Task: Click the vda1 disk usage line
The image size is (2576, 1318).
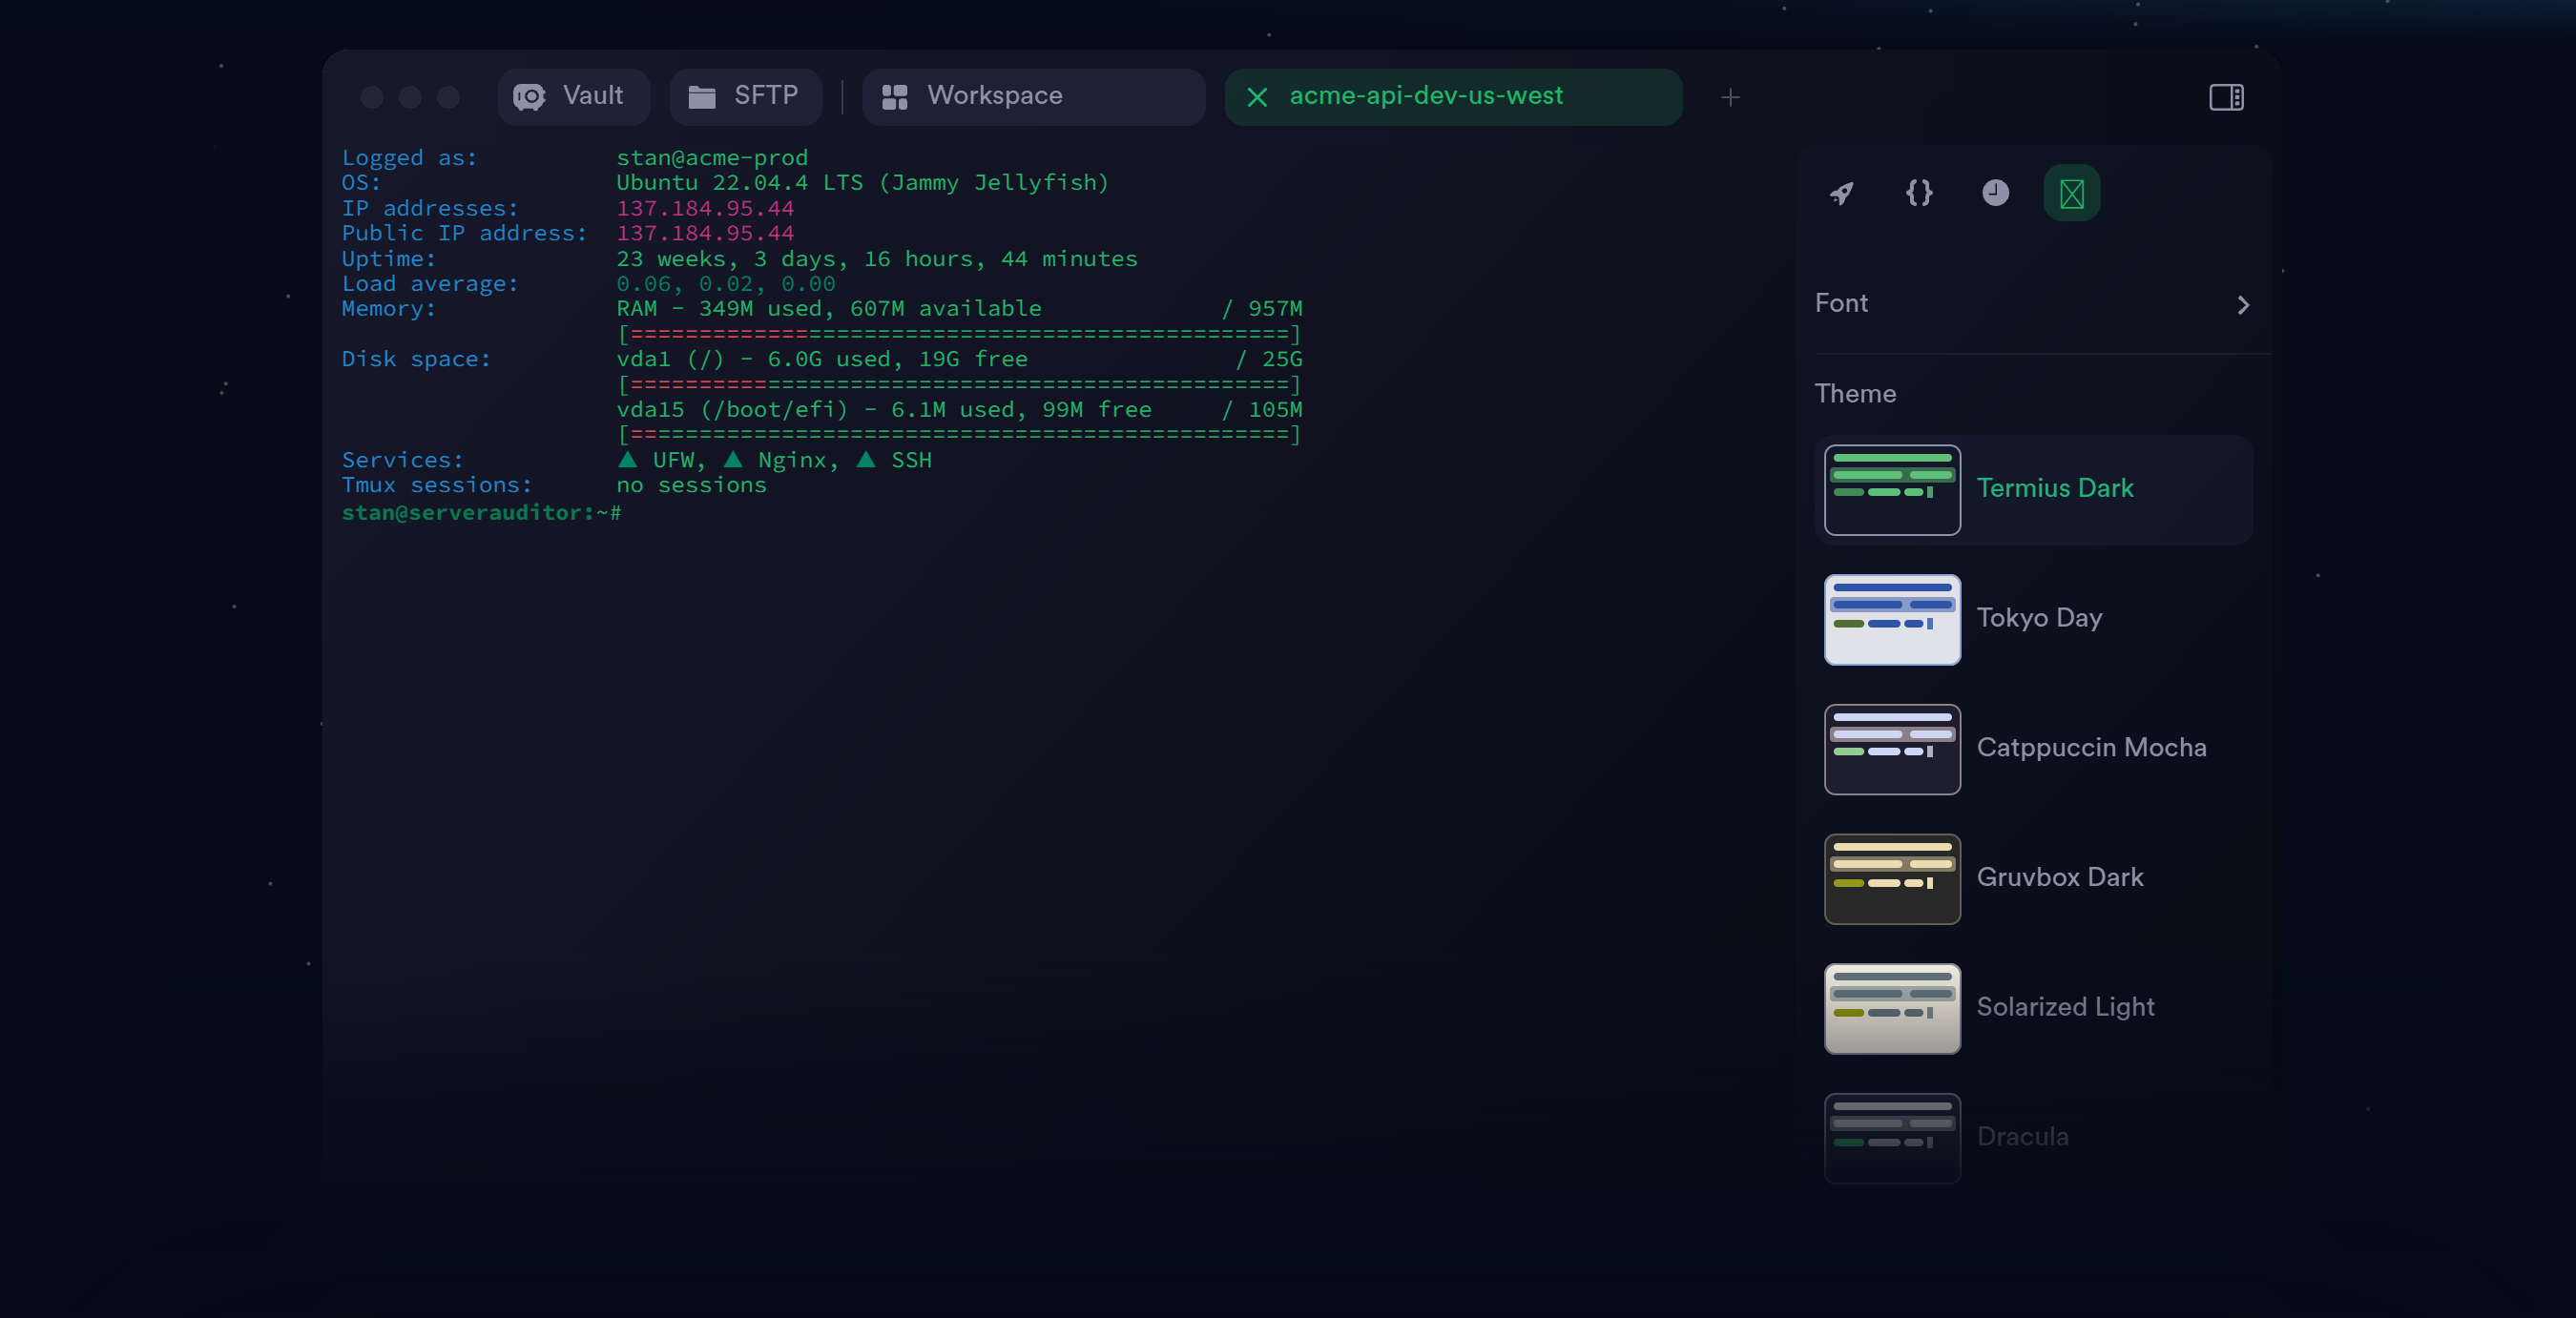Action: (959, 359)
